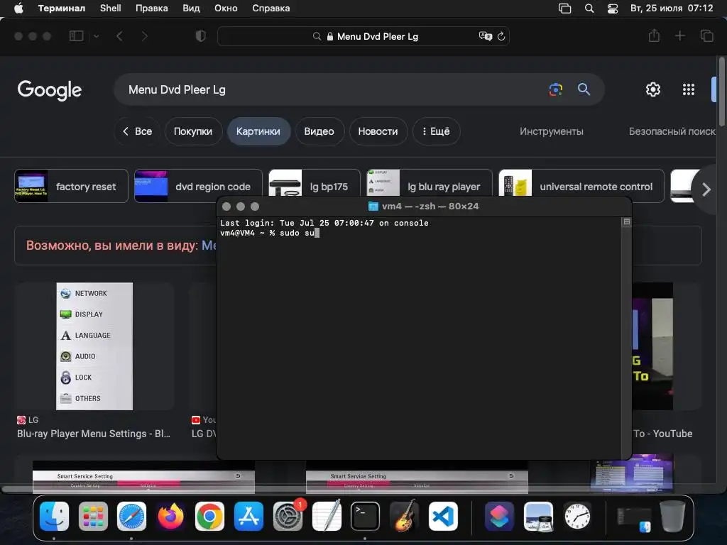
Task: Show Safari tab overview
Action: 706,35
